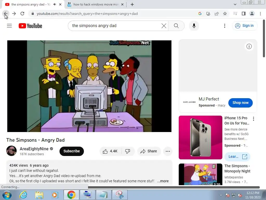Screen dimensions: 266x200
Task: Go to YouTube home via logo
Action: tap(30, 26)
